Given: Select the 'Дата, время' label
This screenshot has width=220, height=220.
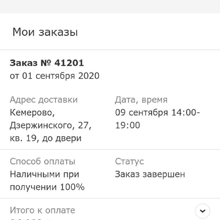Looking at the screenshot, I should coord(141,100).
